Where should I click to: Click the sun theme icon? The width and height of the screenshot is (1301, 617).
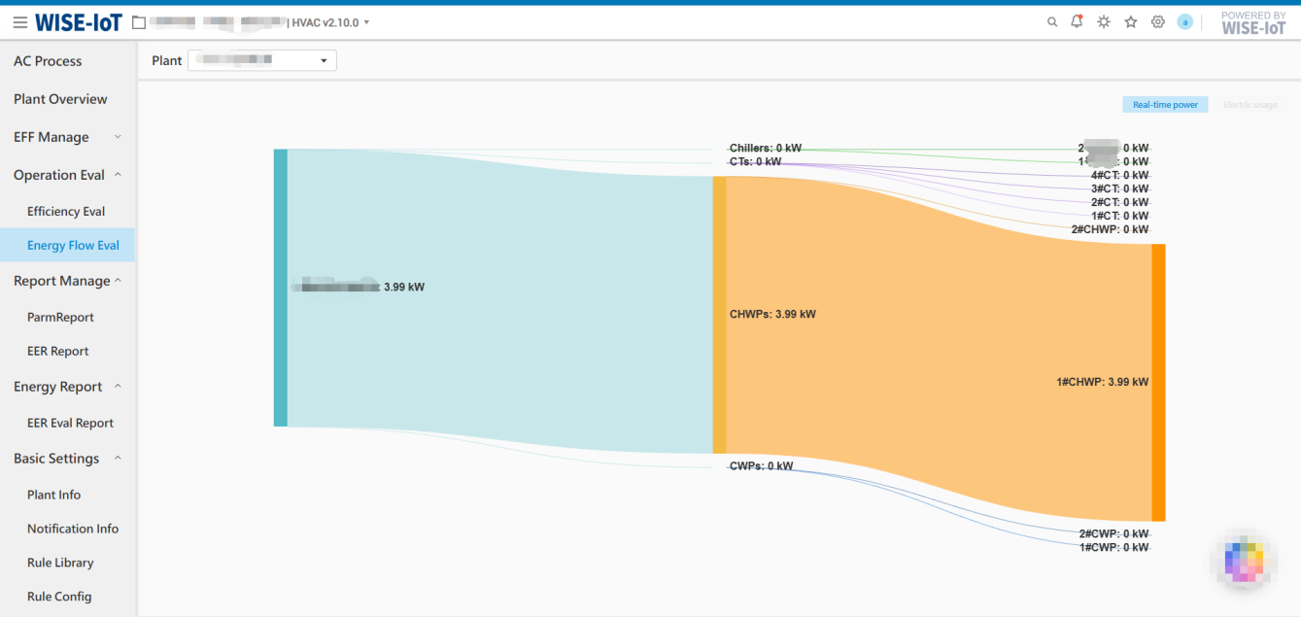point(1104,22)
